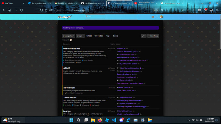Open the Bug Reports subcategory
The width and height of the screenshot is (221, 124).
95,105
